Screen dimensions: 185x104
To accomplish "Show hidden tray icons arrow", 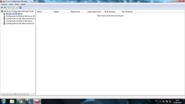I will pyautogui.click(x=160, y=101).
